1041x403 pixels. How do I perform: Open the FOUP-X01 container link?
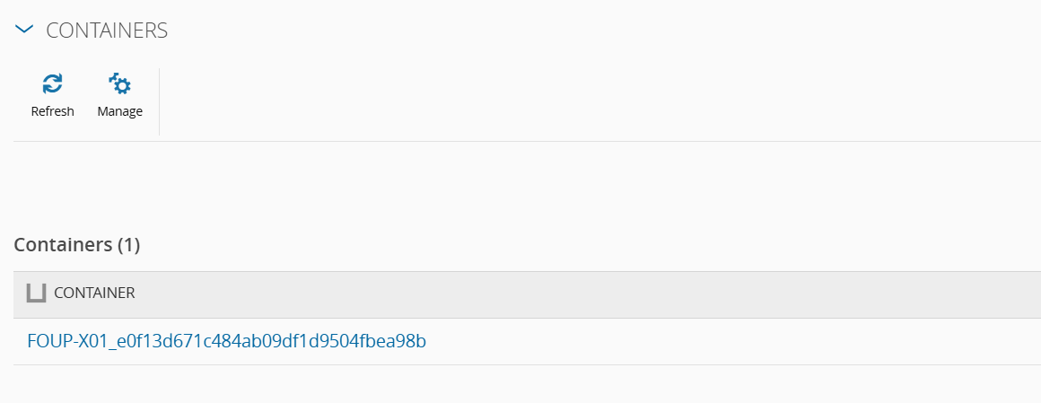coord(226,341)
